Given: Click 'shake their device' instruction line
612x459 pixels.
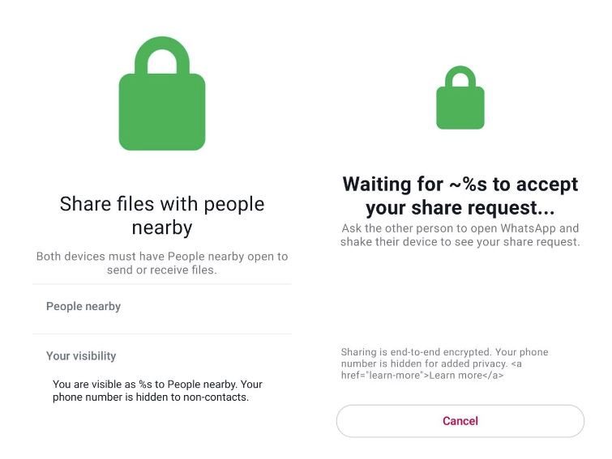Looking at the screenshot, I should [460, 241].
